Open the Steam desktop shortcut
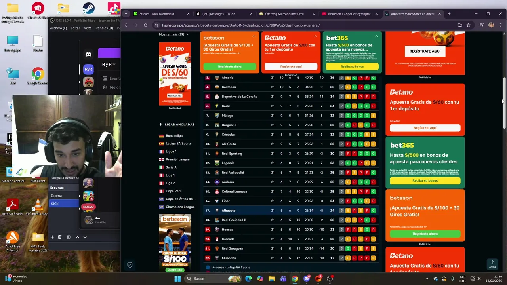507x285 pixels. 88,8
